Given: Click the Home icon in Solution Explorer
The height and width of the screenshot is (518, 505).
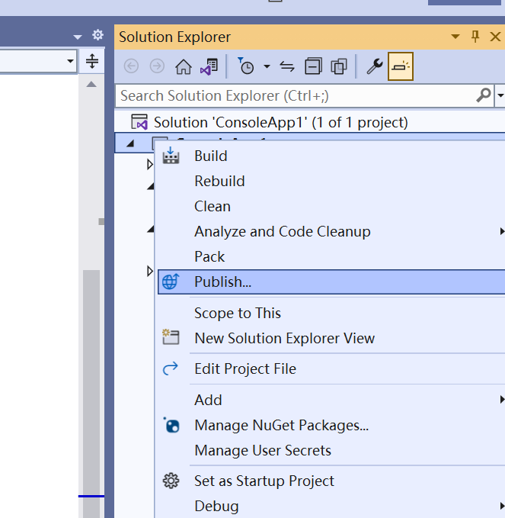Looking at the screenshot, I should (183, 66).
